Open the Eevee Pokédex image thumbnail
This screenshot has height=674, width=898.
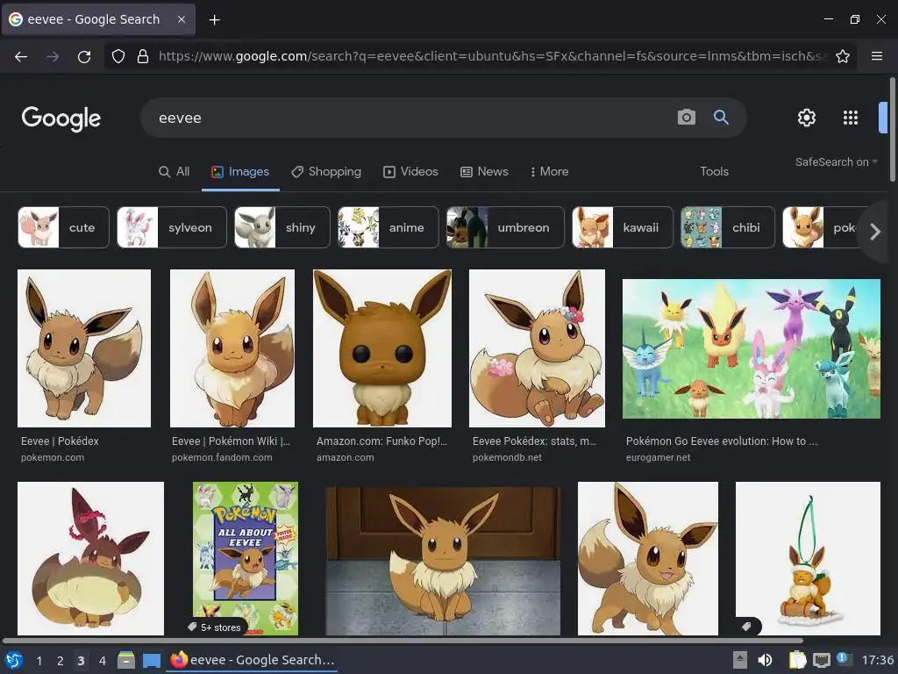84,348
